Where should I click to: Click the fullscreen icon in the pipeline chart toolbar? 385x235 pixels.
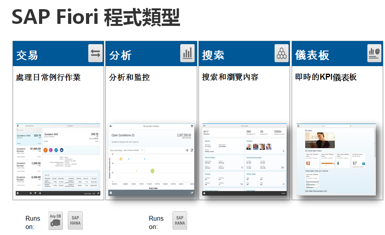[192, 150]
